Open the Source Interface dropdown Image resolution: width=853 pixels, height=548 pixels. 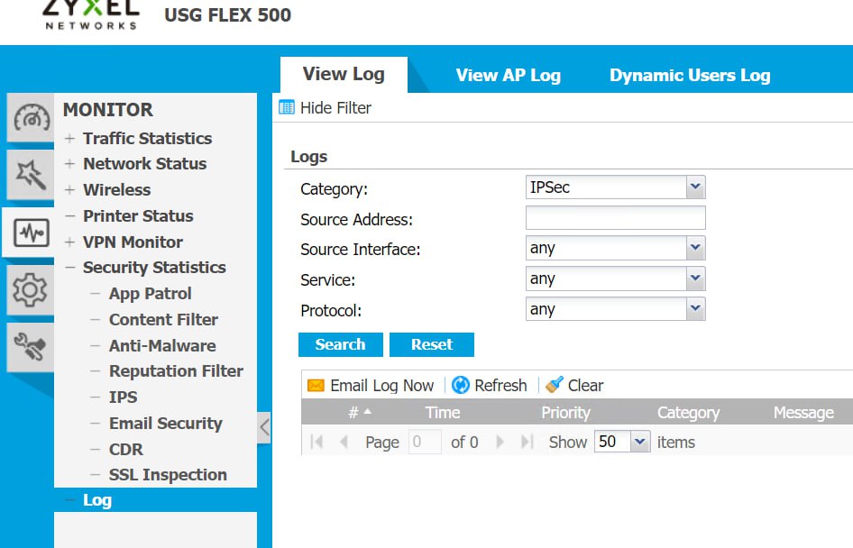[694, 248]
